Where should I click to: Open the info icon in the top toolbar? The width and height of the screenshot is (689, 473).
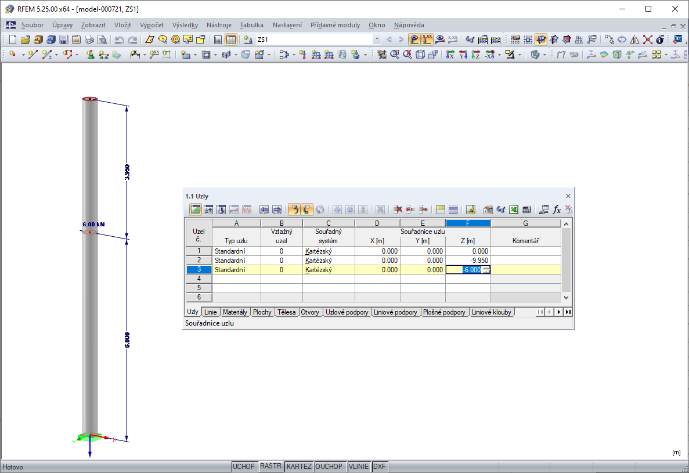[x=661, y=39]
